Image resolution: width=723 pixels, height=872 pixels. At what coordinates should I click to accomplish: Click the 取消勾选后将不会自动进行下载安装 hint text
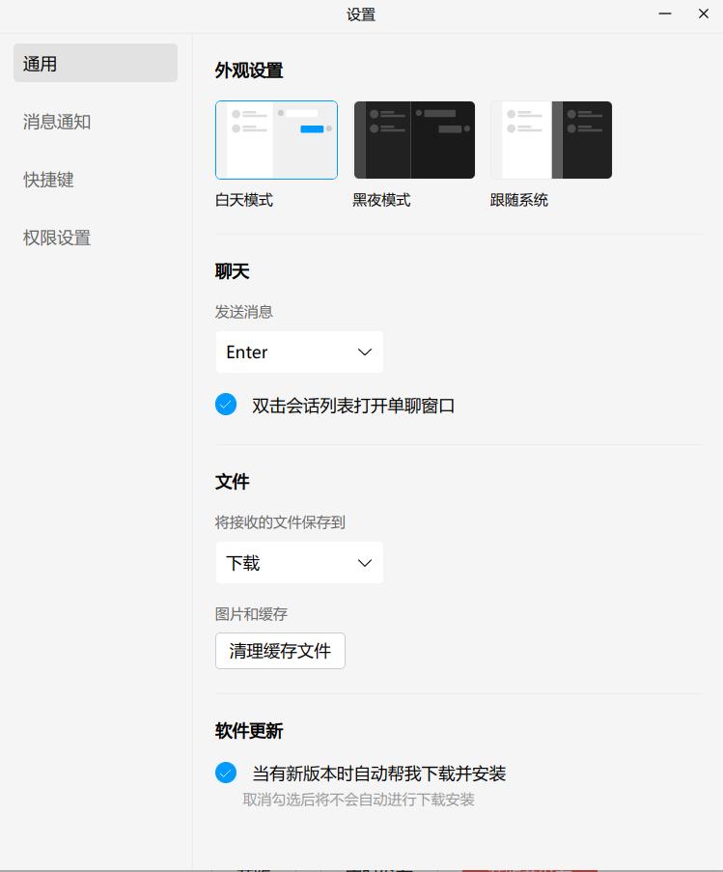[x=358, y=800]
